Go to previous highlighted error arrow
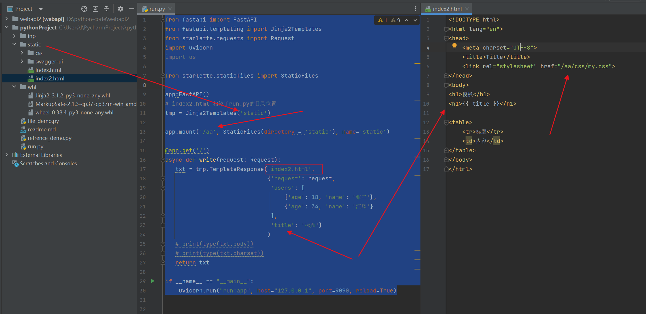Image resolution: width=646 pixels, height=314 pixels. click(407, 20)
